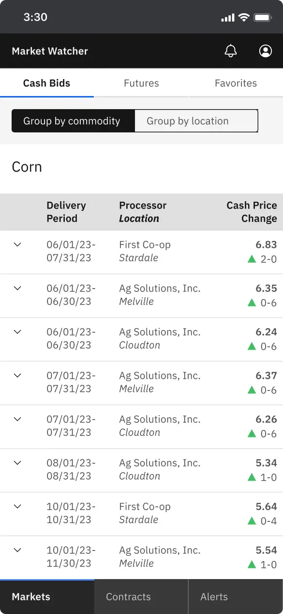The width and height of the screenshot is (283, 614).
Task: Open the Favorites tab
Action: (x=236, y=83)
